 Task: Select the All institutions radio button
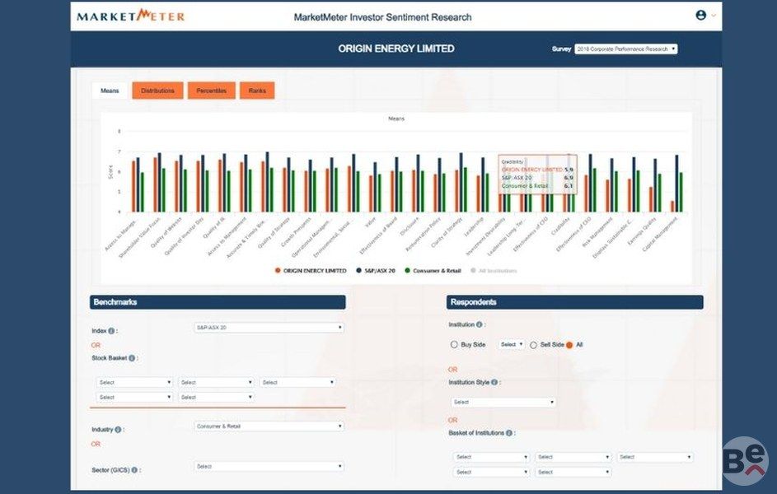point(569,345)
